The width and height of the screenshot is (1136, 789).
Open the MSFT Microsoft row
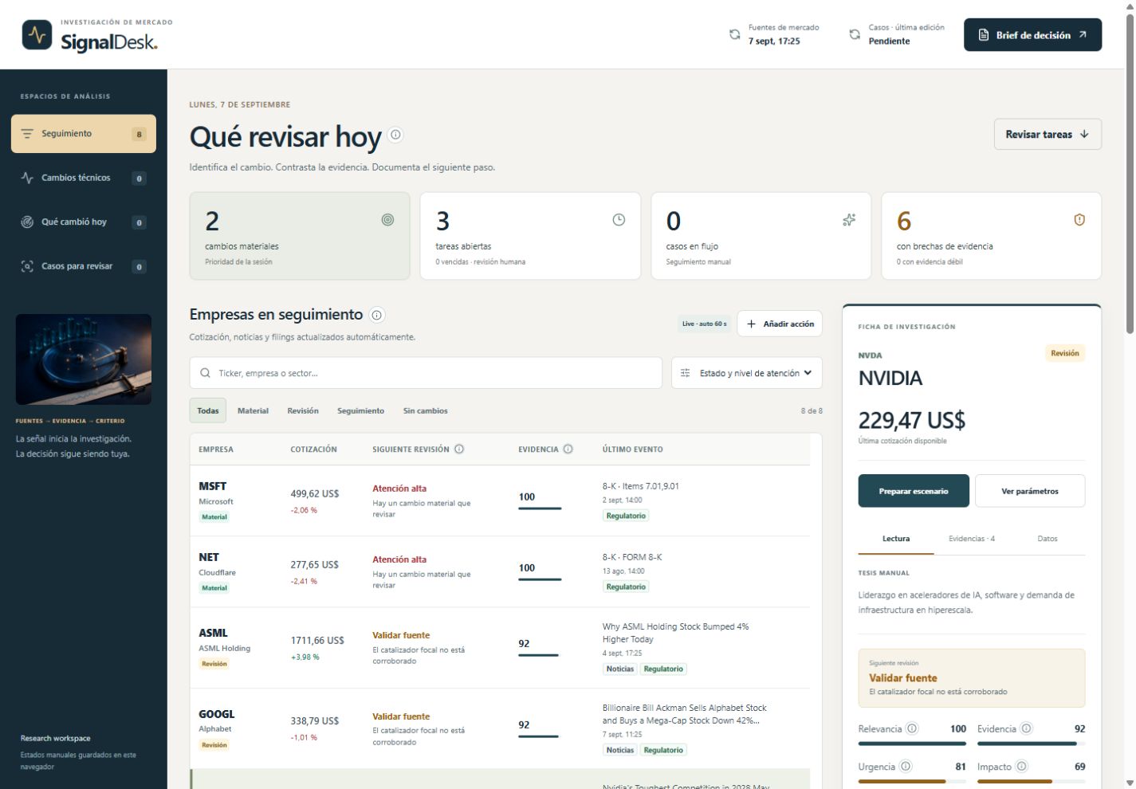pos(500,500)
